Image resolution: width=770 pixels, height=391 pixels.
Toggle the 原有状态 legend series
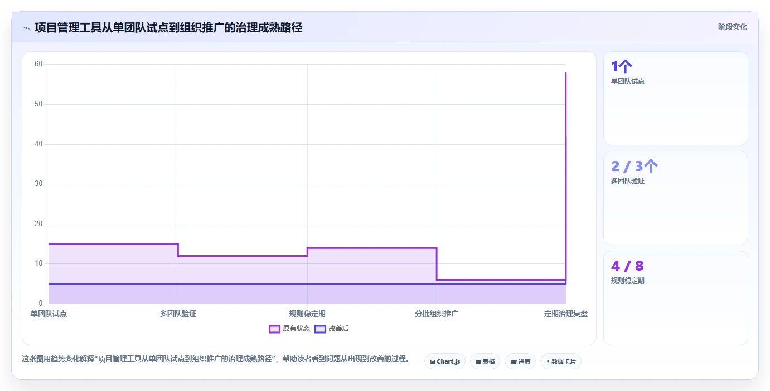coord(289,329)
